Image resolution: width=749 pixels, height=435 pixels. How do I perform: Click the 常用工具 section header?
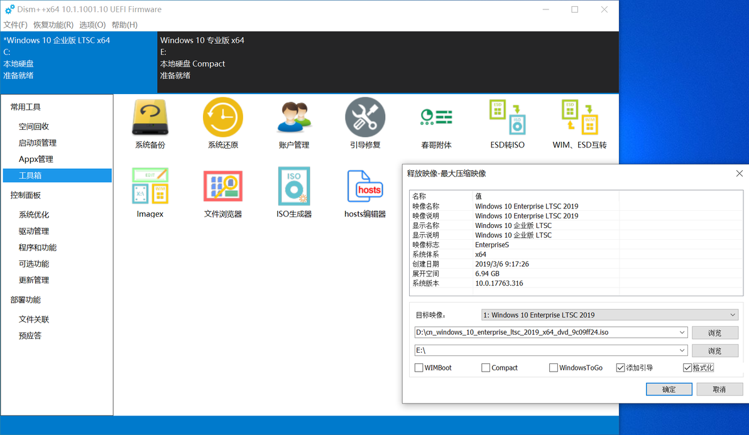click(x=26, y=107)
